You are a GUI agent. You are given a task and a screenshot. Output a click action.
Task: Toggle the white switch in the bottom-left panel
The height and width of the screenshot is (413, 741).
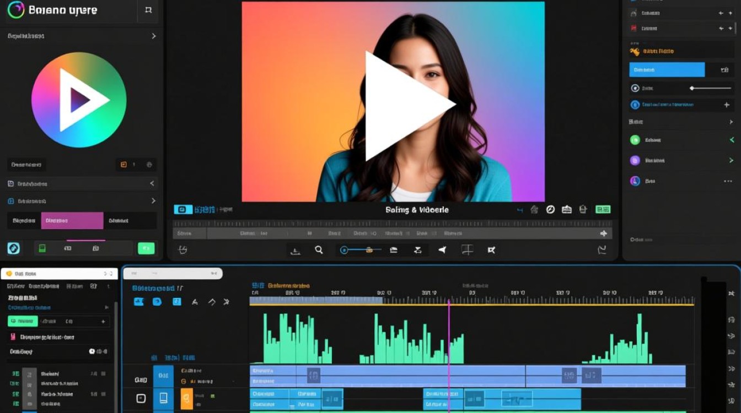[92, 351]
